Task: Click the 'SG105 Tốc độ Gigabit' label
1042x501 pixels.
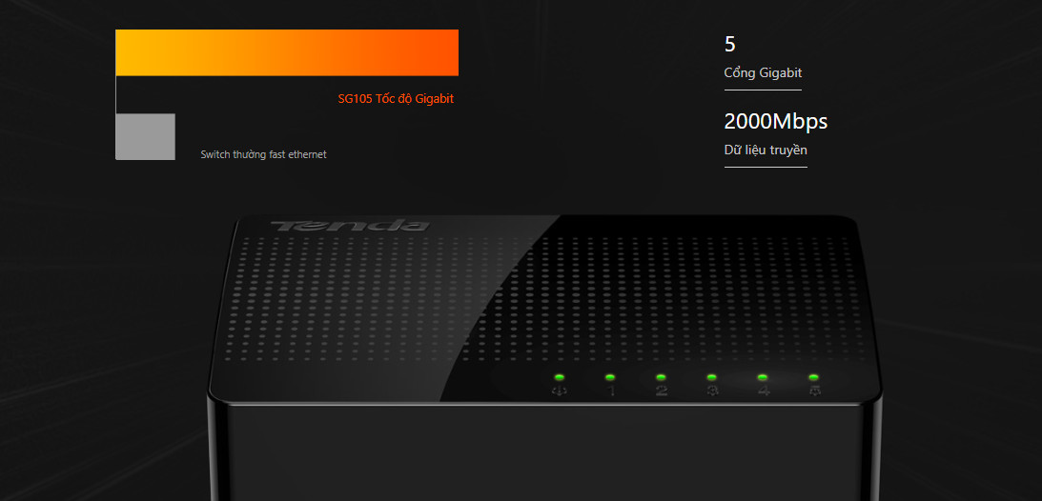Action: tap(396, 99)
